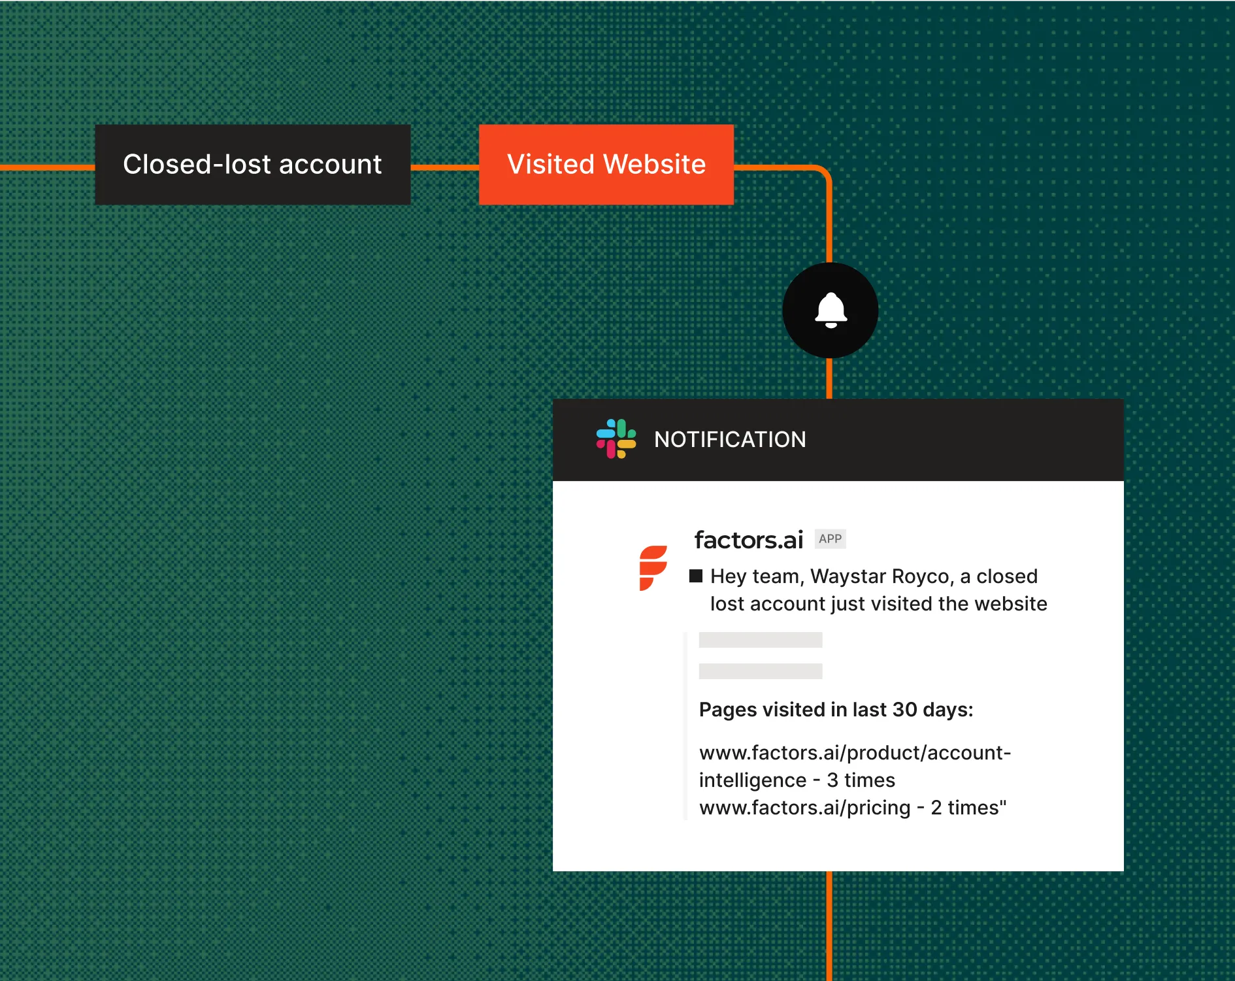Click the orange connector line below the notification card

click(829, 925)
